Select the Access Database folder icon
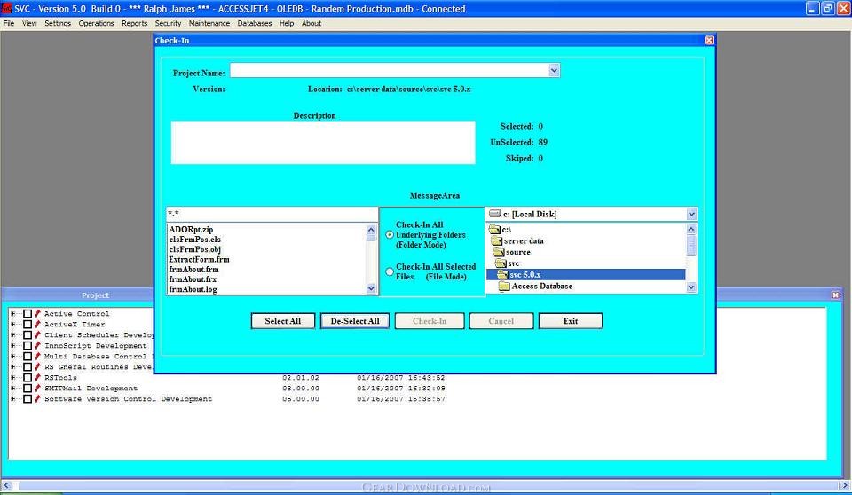 504,287
